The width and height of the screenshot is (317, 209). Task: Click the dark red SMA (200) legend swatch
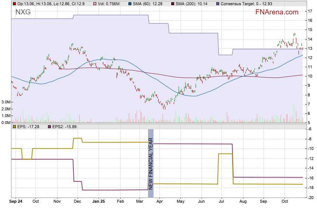pyautogui.click(x=172, y=3)
